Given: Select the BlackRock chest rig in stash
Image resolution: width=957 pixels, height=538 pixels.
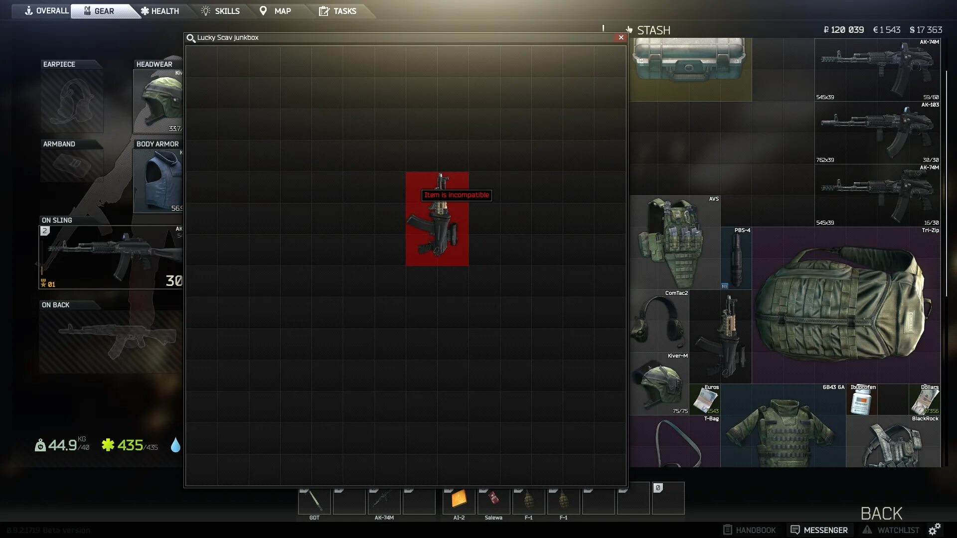Looking at the screenshot, I should (893, 441).
